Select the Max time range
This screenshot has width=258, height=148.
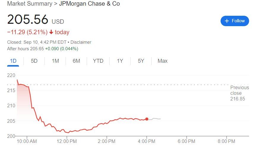(162, 61)
